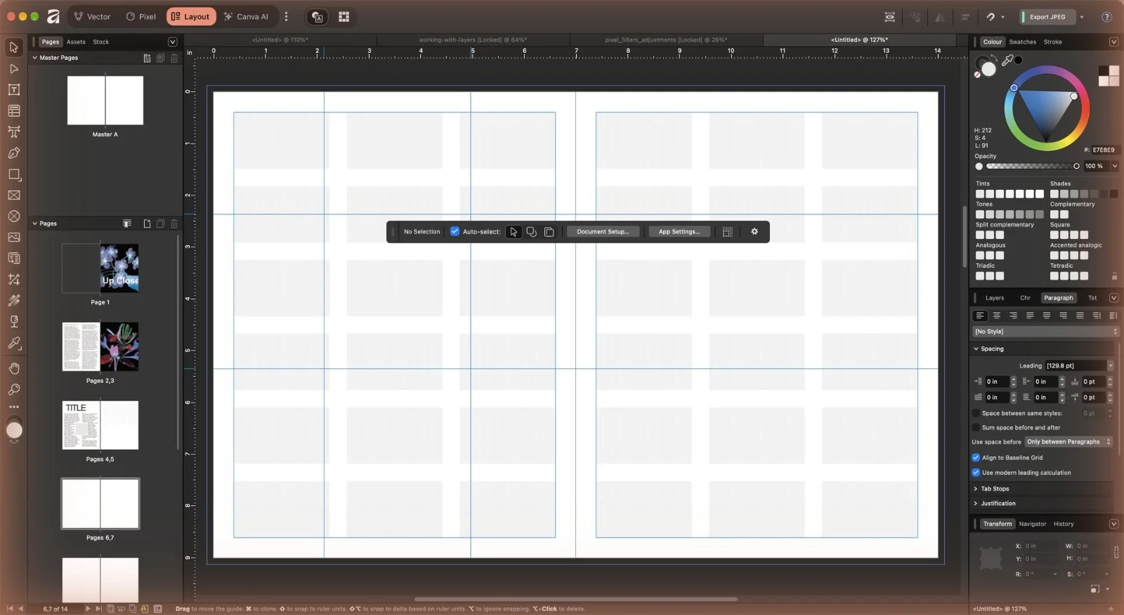
Task: Switch to the Navigator tab
Action: [1032, 524]
